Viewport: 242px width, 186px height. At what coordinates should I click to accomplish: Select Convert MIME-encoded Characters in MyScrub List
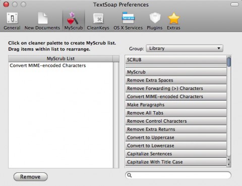pos(60,65)
